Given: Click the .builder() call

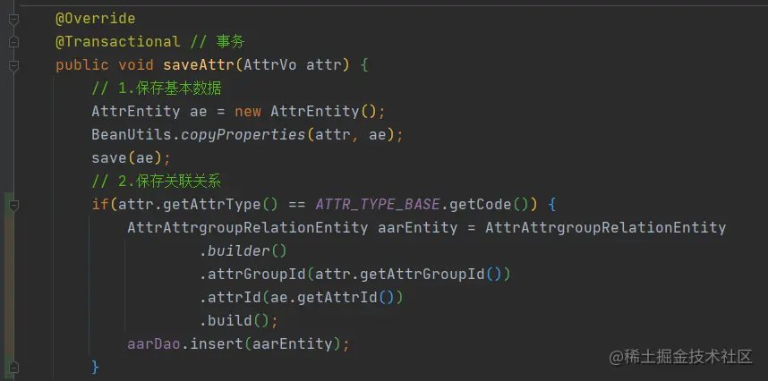Looking at the screenshot, I should (243, 251).
